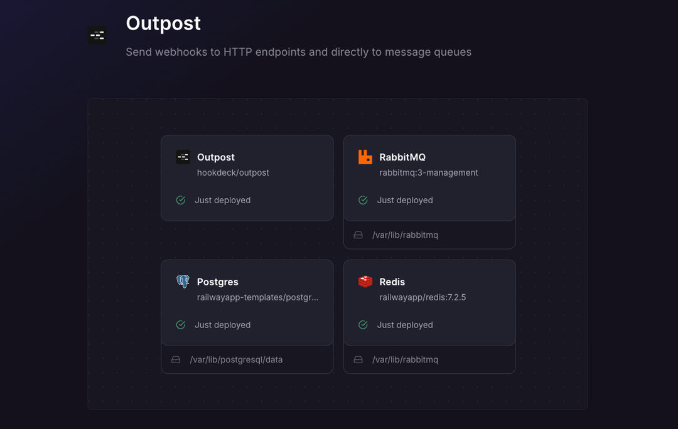Select the railwayapp/redis:7.2.5 image label
This screenshot has height=429, width=678.
pyautogui.click(x=422, y=297)
